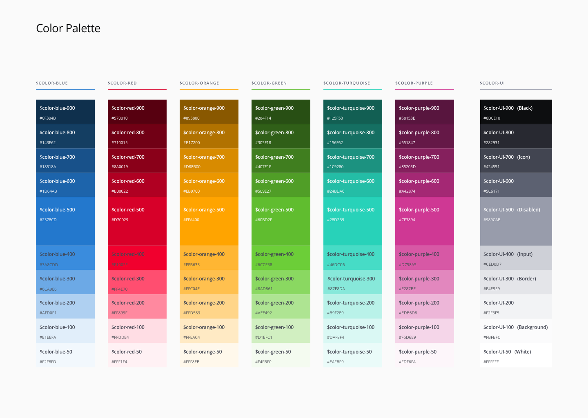Click the Color Palette page title

tap(68, 28)
